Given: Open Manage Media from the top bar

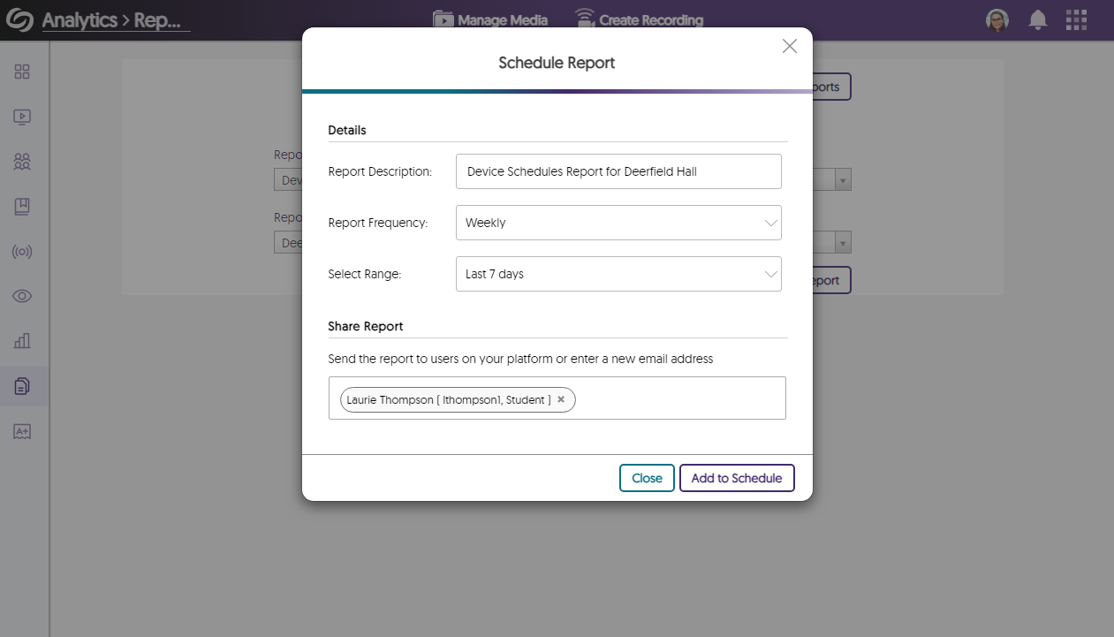Looking at the screenshot, I should [490, 19].
